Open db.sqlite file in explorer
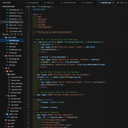This screenshot has width=128, height=128. [12, 120]
